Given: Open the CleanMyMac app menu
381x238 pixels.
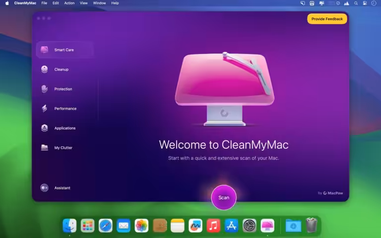Looking at the screenshot, I should click(25, 3).
